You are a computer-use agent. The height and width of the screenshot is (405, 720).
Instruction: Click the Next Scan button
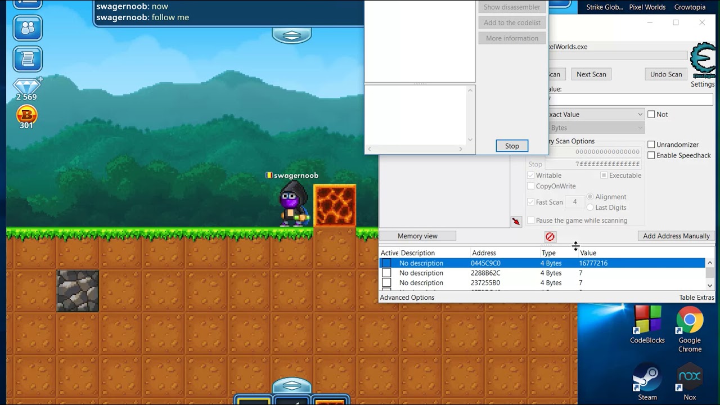(591, 74)
